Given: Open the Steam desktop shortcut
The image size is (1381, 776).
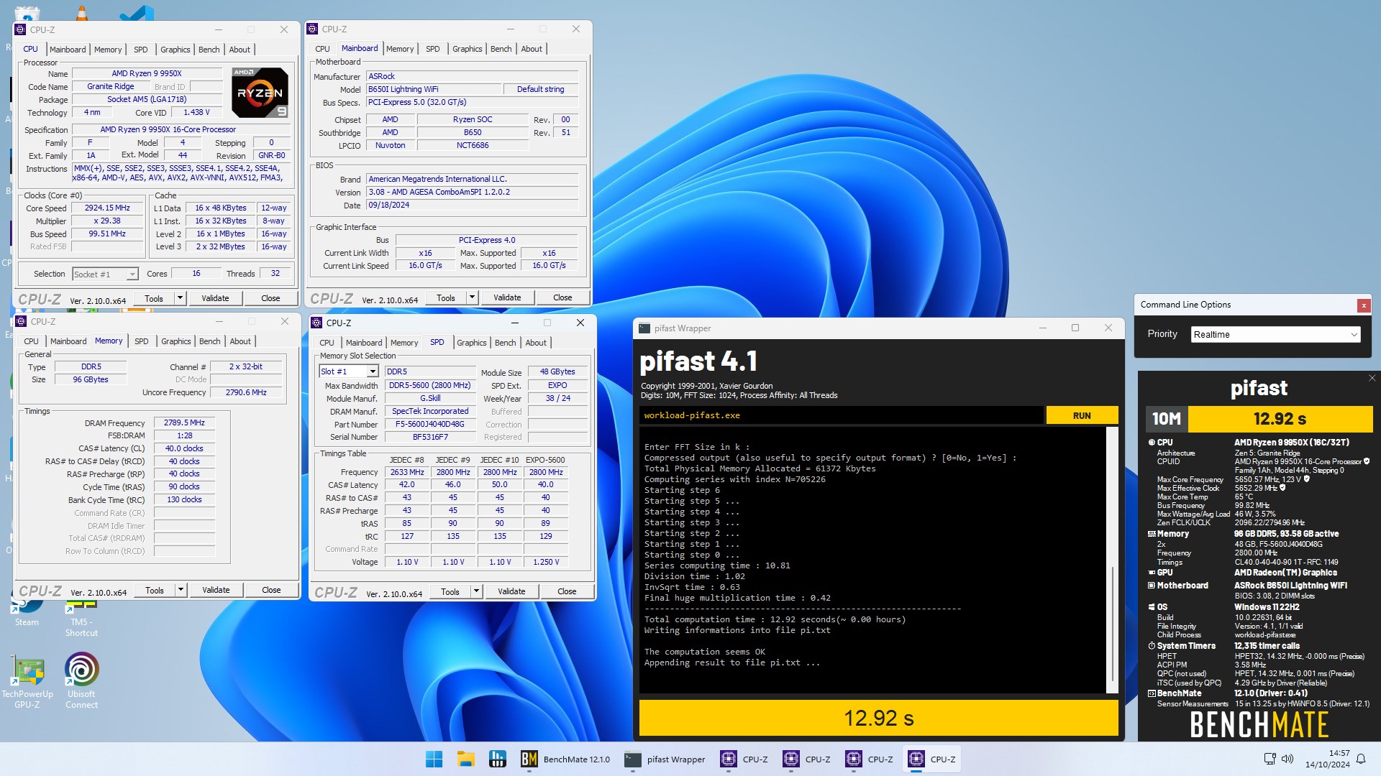Looking at the screenshot, I should coord(27,611).
